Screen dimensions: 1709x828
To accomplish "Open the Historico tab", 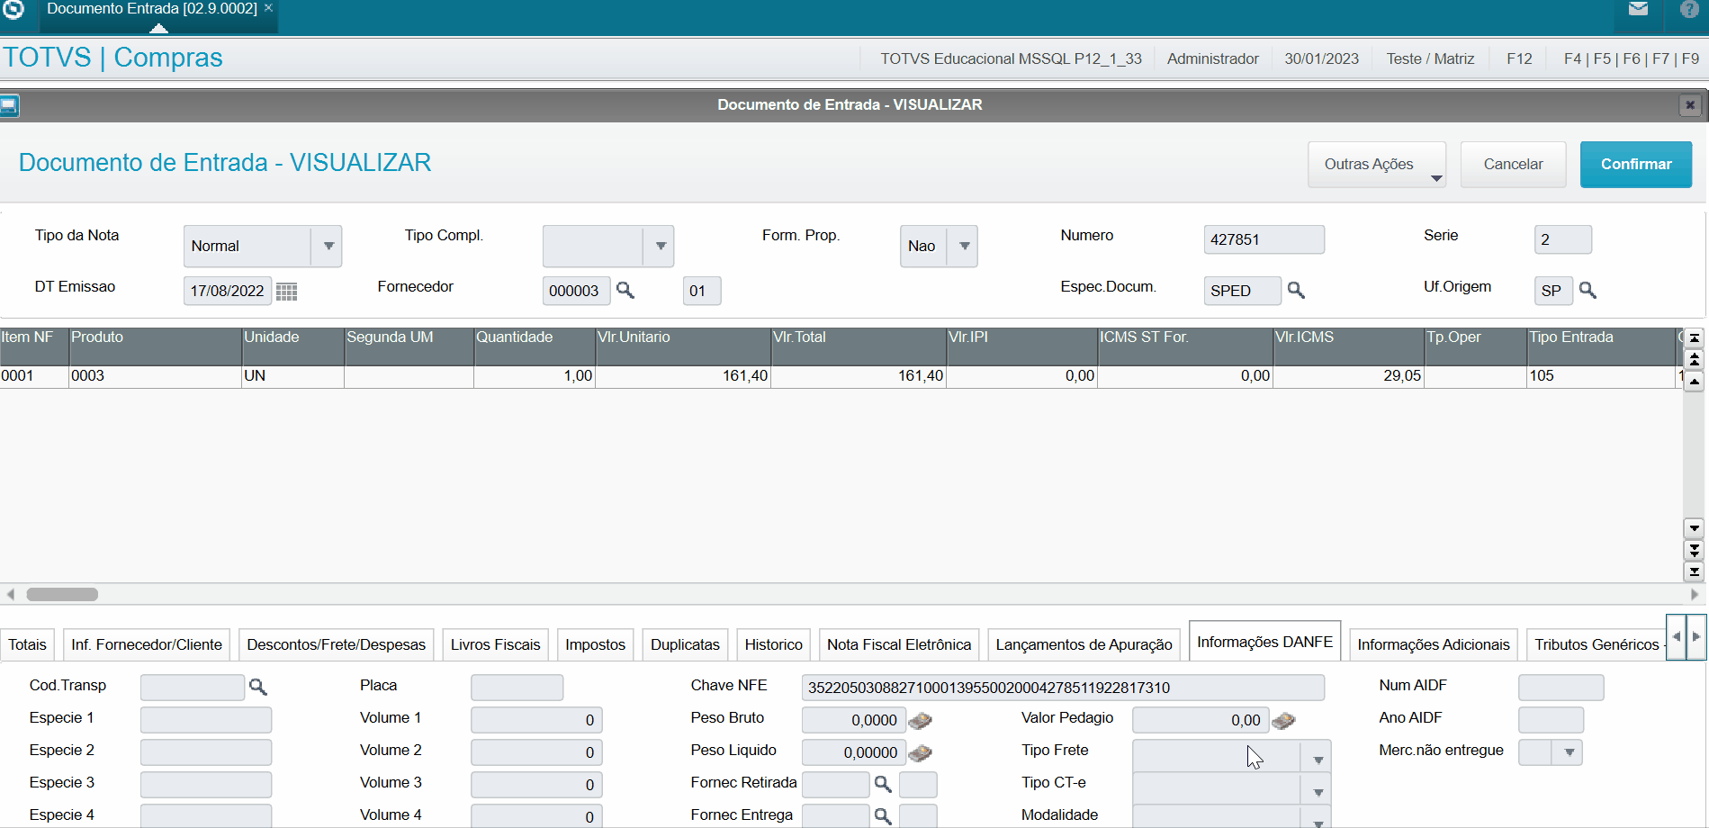I will point(773,644).
